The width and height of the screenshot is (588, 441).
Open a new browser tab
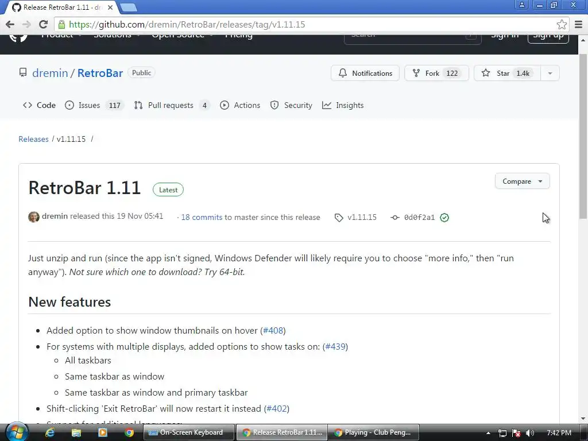pyautogui.click(x=129, y=7)
